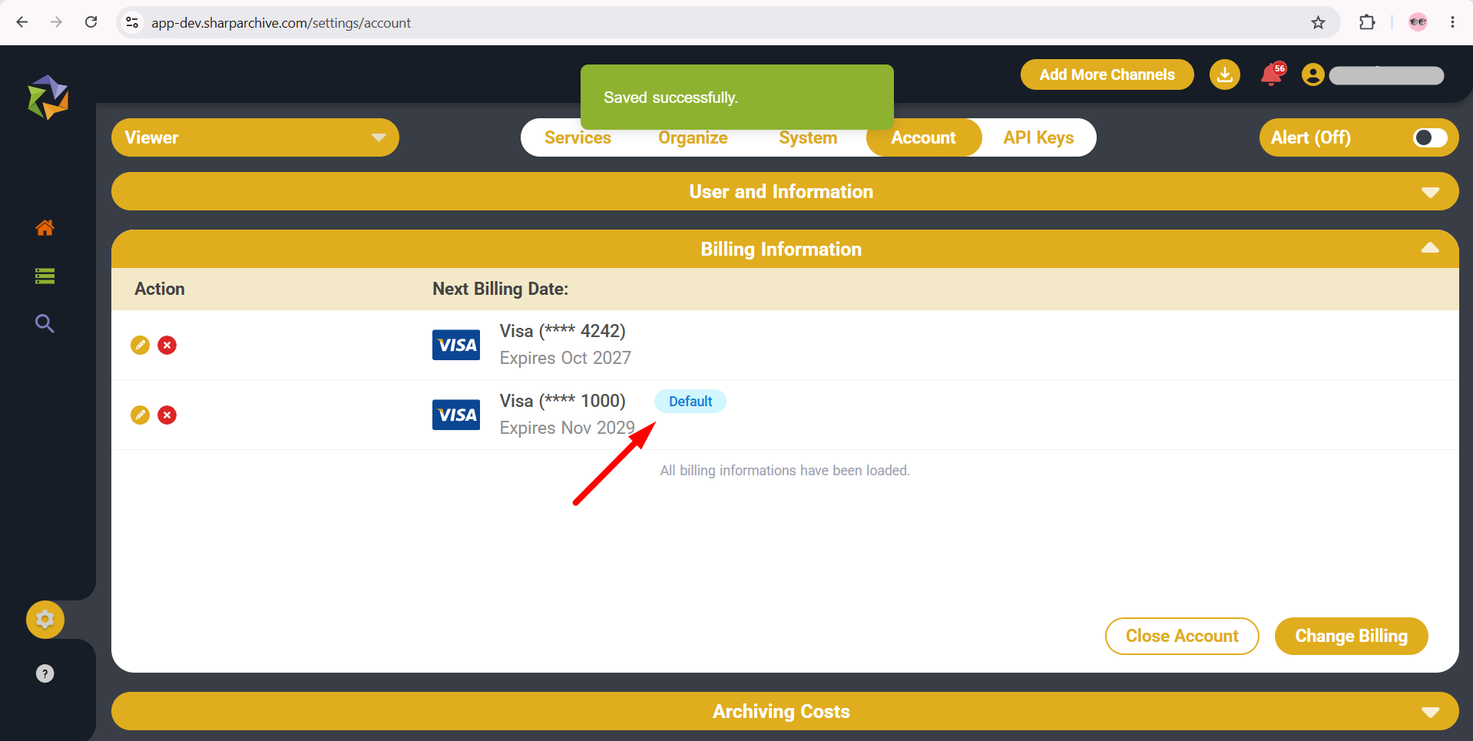Switch to the Organize tab

click(693, 137)
